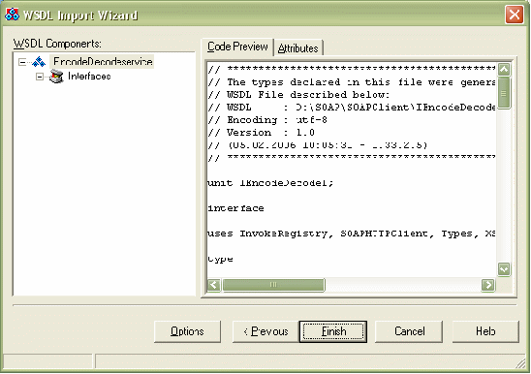Click the '// Version : 1.0' comment line
The height and width of the screenshot is (374, 531).
click(x=261, y=133)
